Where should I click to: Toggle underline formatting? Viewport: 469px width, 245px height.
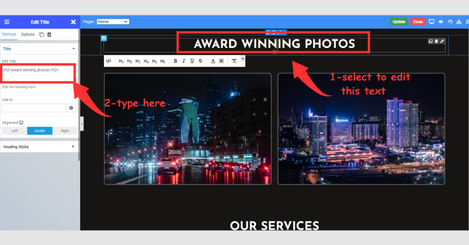[192, 61]
